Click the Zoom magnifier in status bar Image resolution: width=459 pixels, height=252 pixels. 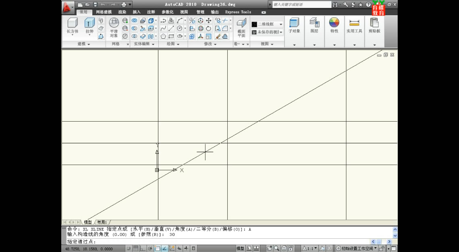(x=276, y=248)
